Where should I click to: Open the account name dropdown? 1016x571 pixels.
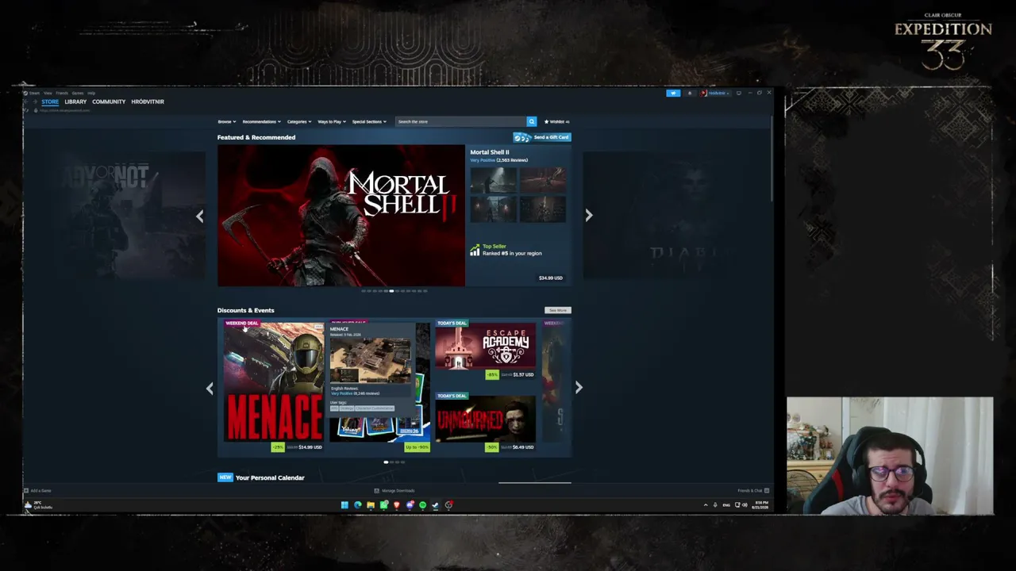714,93
